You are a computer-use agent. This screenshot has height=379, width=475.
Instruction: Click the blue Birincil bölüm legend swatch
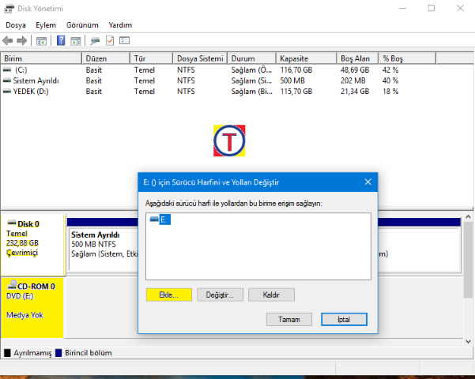click(x=58, y=353)
